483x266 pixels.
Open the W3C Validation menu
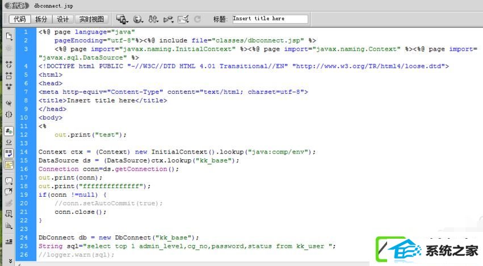point(168,19)
